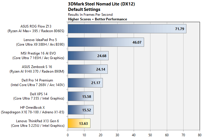Click the 46.07 bar value
Image resolution: width=204 pixels, height=138 pixels.
click(137, 42)
